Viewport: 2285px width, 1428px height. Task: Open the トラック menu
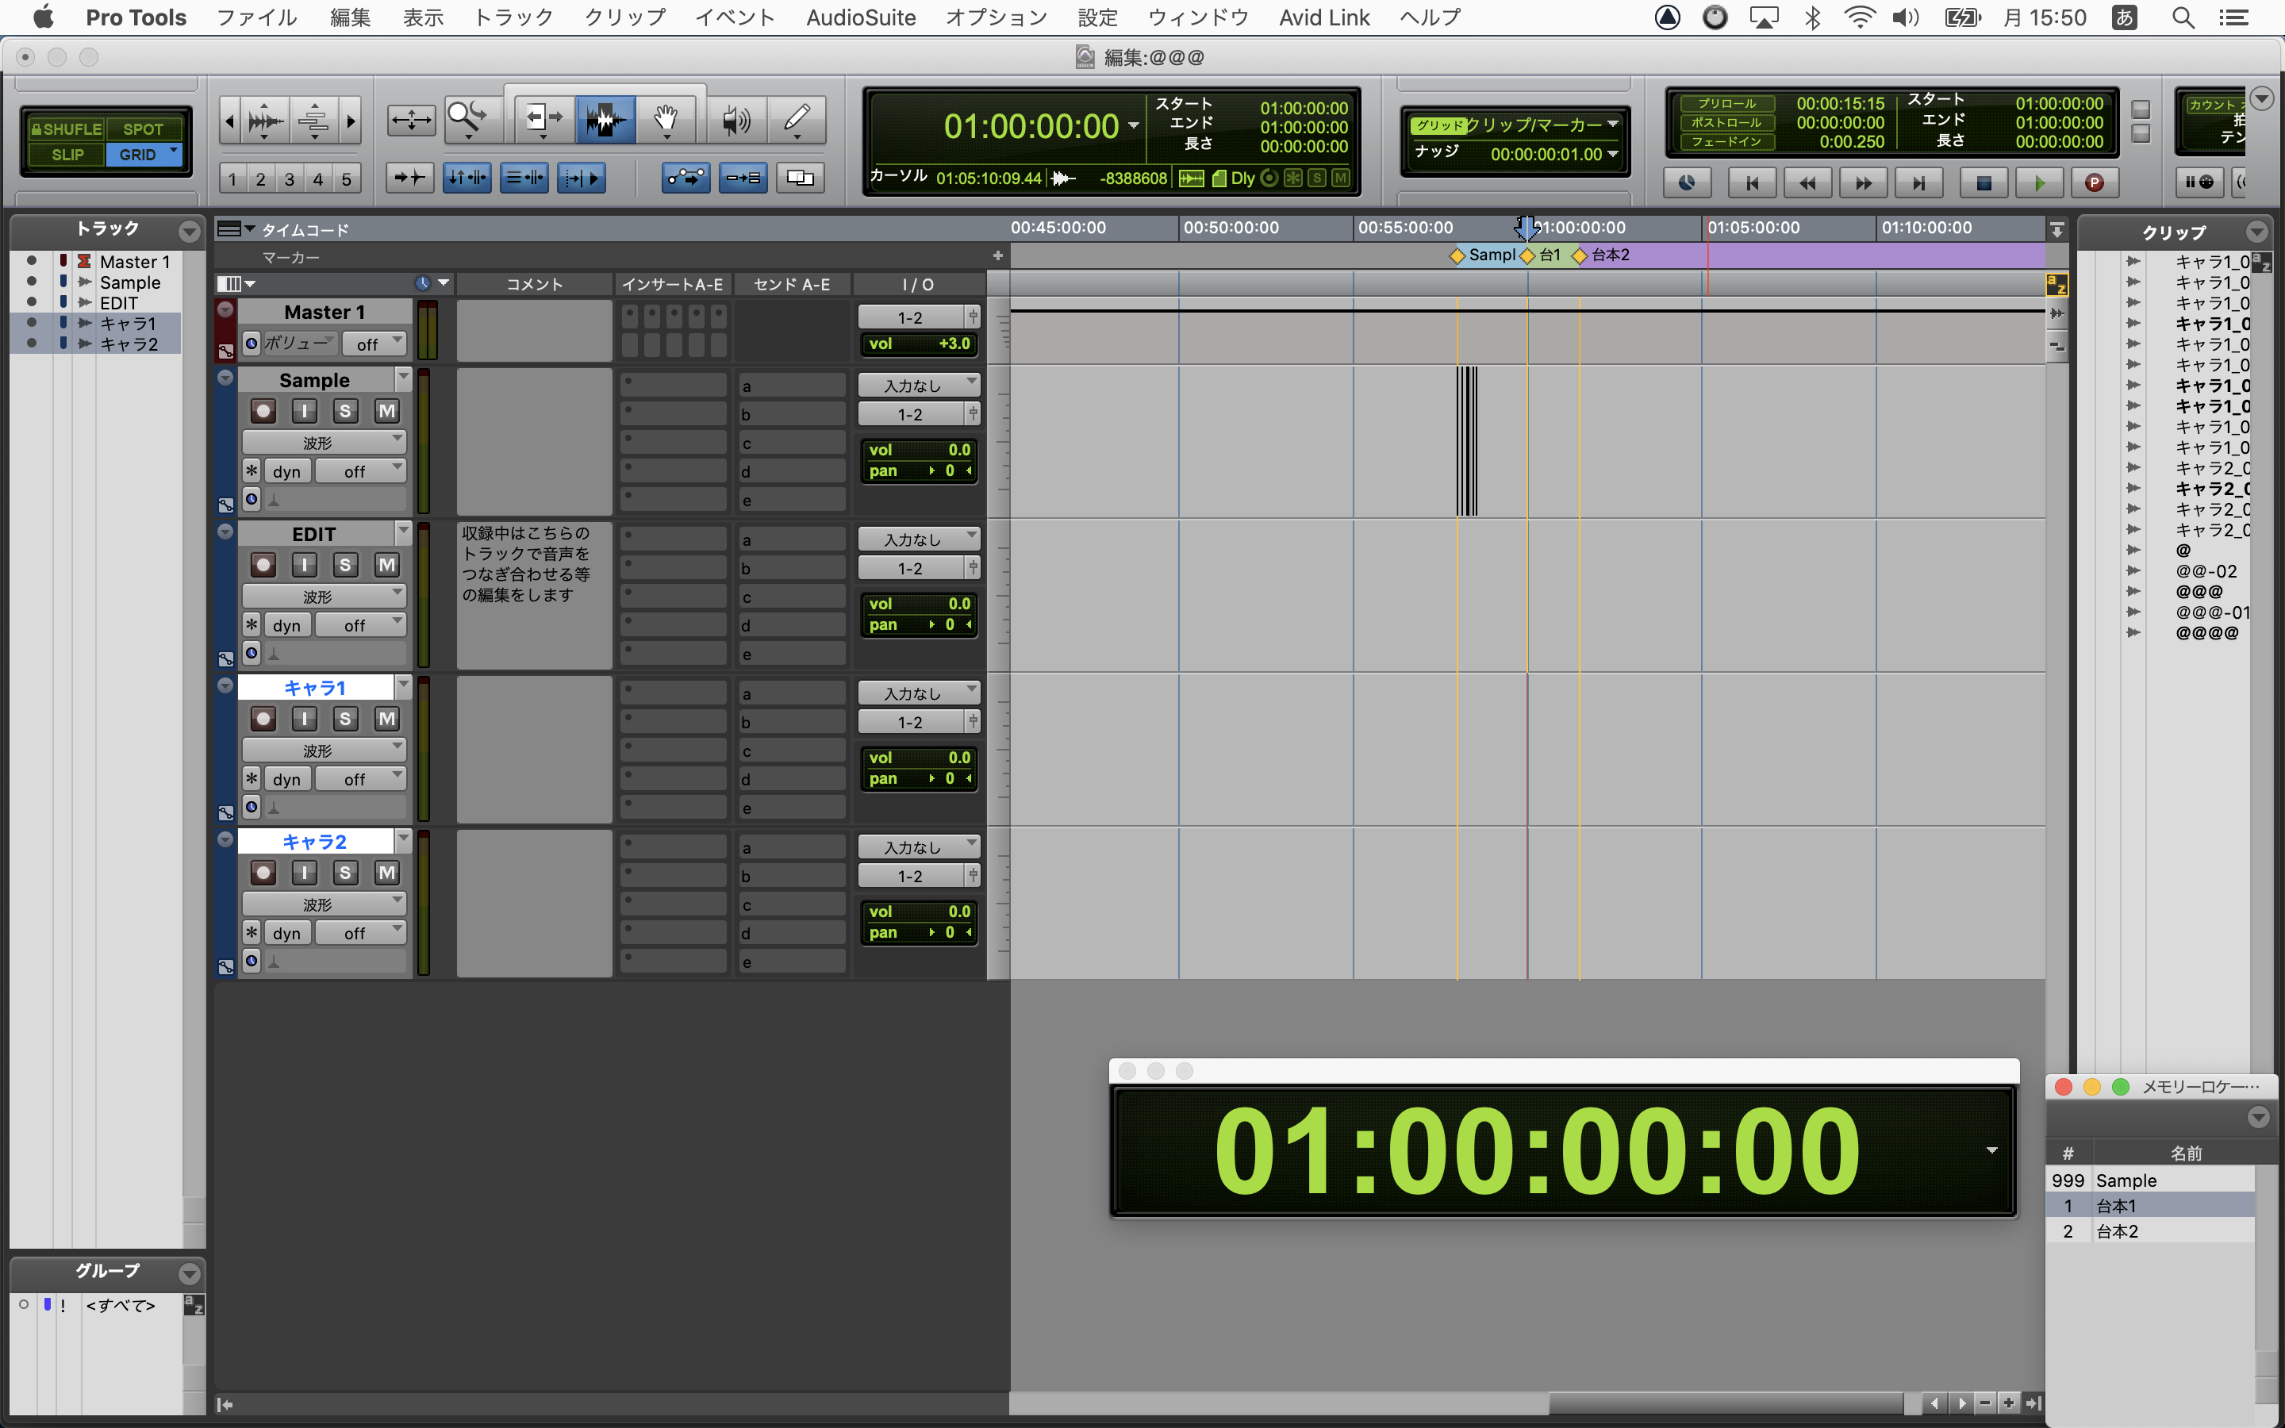click(x=513, y=17)
